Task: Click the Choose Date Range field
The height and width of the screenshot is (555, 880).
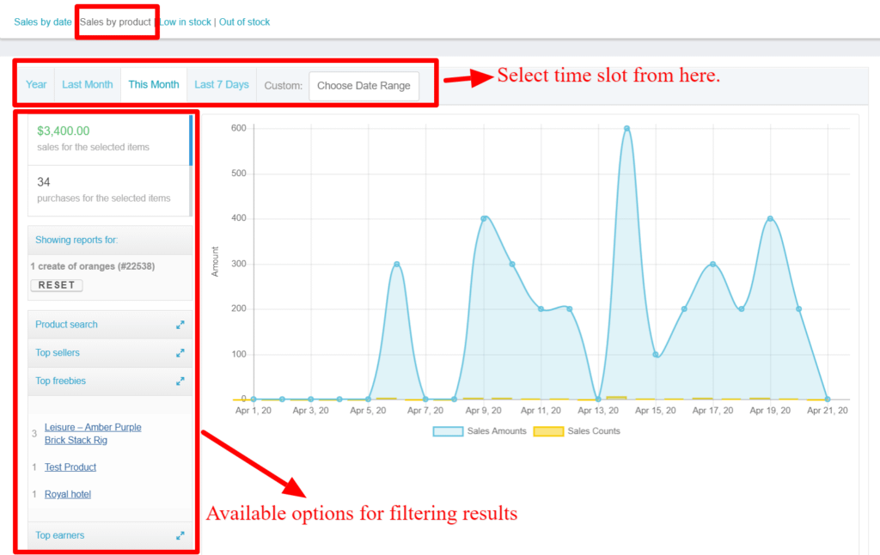Action: tap(364, 86)
